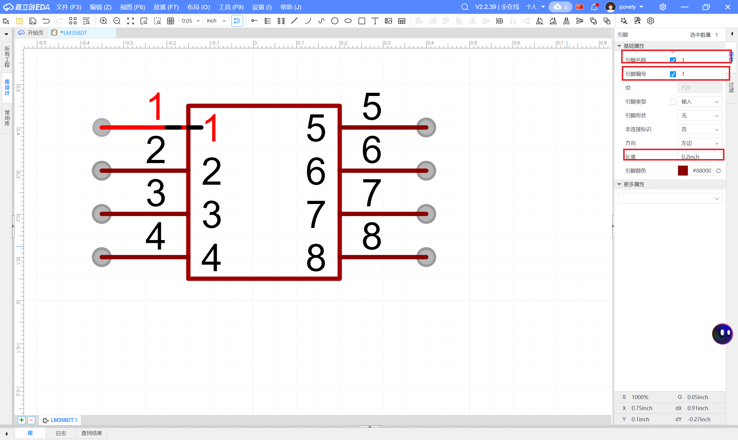Open the pin type dropdown showing 输入
The image size is (738, 440).
point(699,102)
